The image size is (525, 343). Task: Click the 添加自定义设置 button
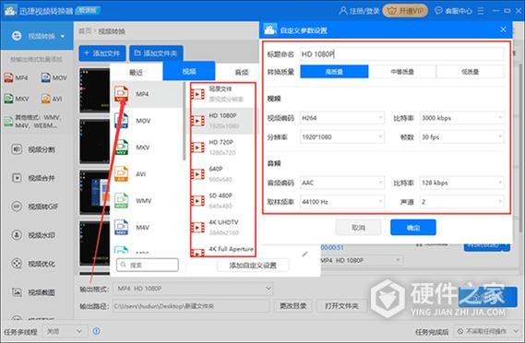click(x=253, y=266)
